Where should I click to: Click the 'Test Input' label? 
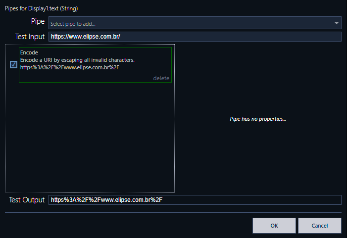30,37
